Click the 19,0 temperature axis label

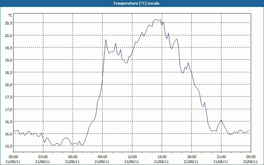click(x=9, y=60)
